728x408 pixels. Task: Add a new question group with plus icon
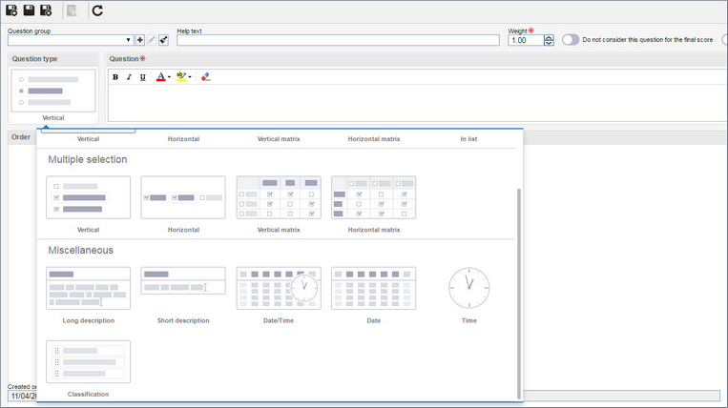point(139,40)
